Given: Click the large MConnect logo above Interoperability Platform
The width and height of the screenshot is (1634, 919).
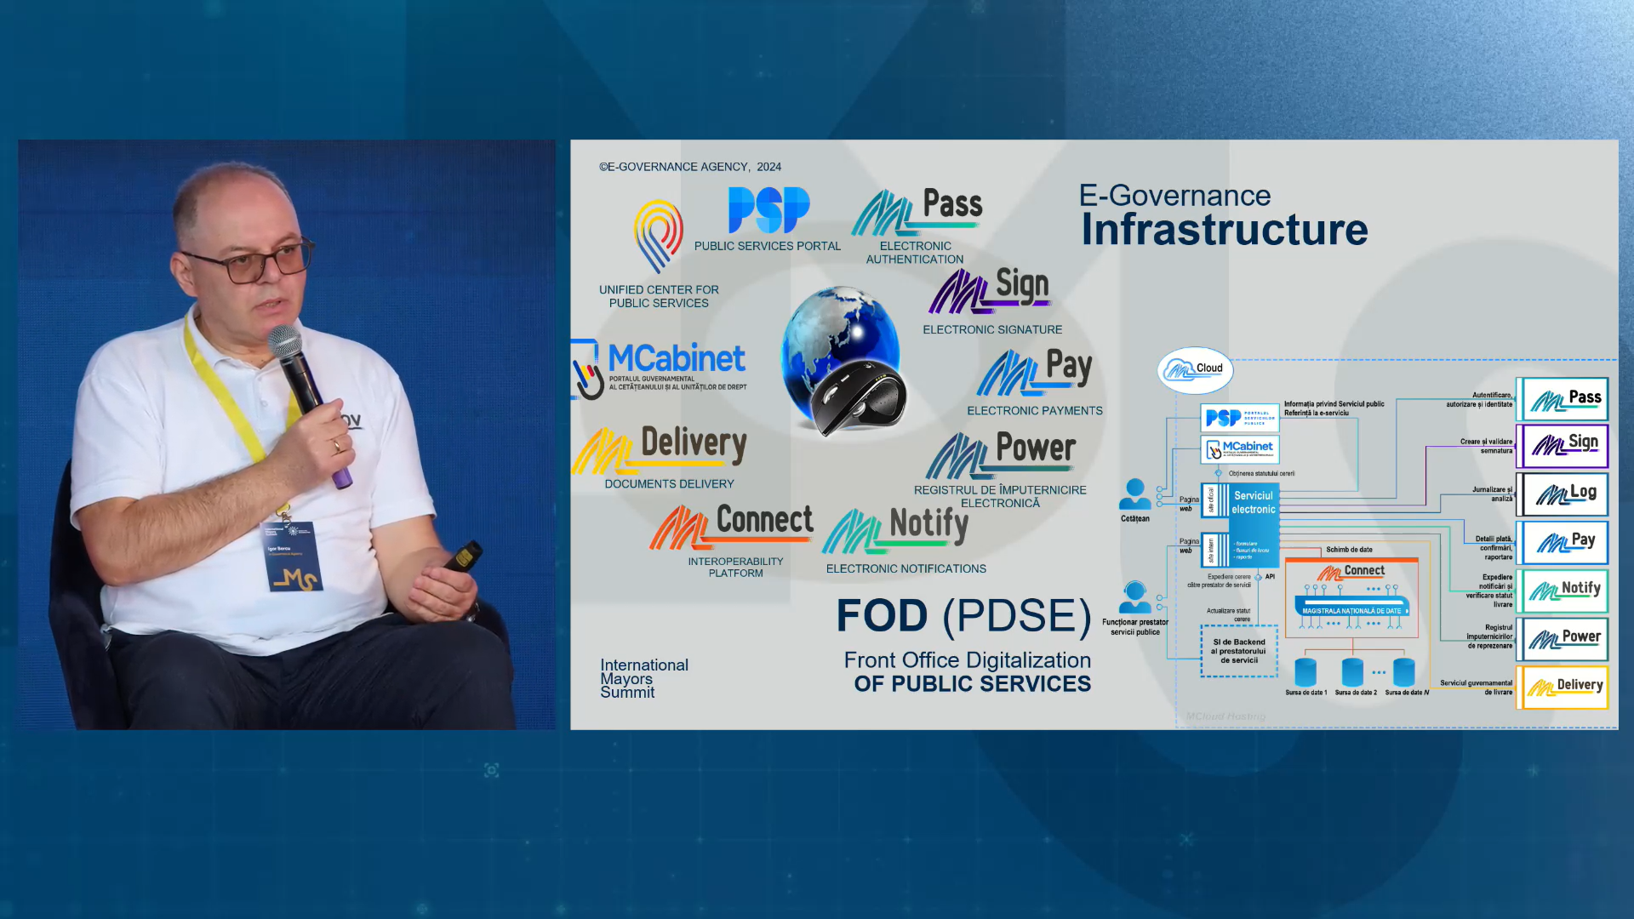Looking at the screenshot, I should pos(732,526).
